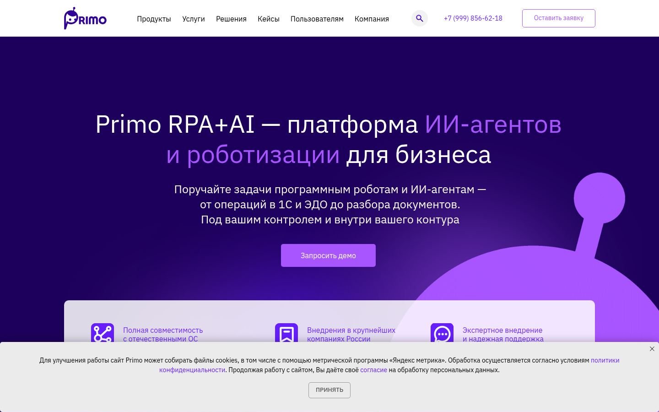Screen dimensions: 659x412
Task: Click the Внедрения в крупнейших компаниях России text
Action: click(x=351, y=335)
